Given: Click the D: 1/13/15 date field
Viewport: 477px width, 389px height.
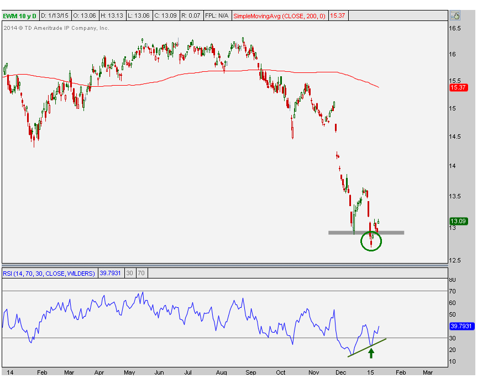Looking at the screenshot, I should pyautogui.click(x=55, y=16).
